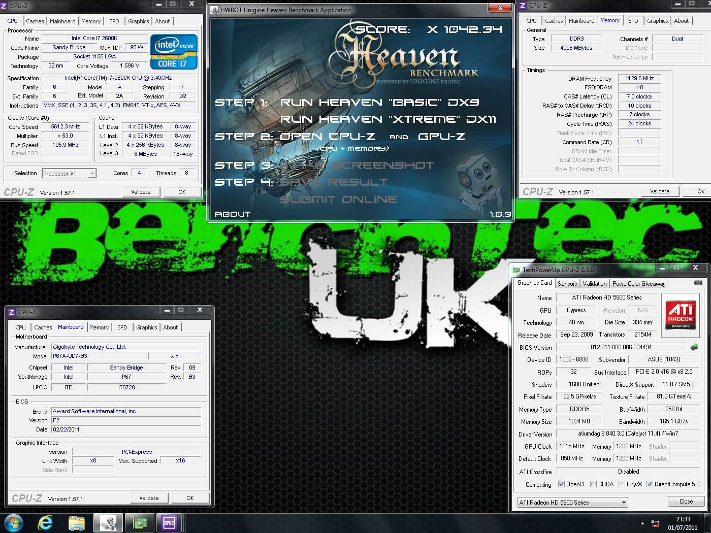Click Validate in the CPU-Z Memory window

pos(660,191)
